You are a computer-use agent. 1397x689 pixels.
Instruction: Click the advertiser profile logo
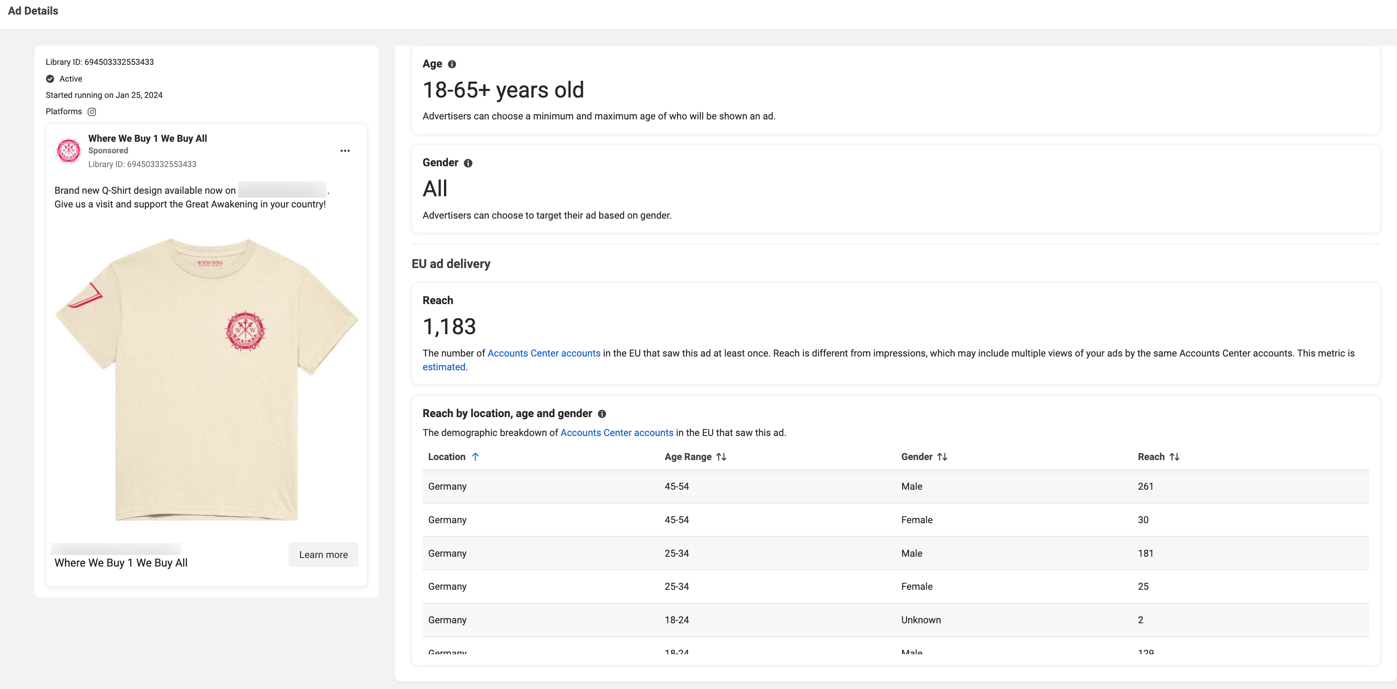click(69, 150)
